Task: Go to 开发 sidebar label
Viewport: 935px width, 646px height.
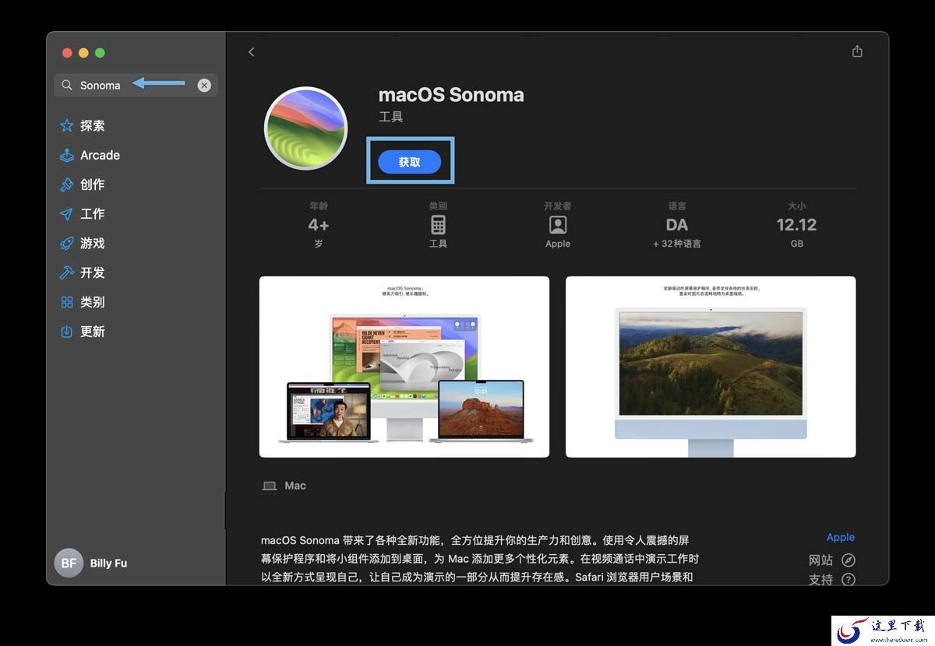Action: pyautogui.click(x=92, y=273)
